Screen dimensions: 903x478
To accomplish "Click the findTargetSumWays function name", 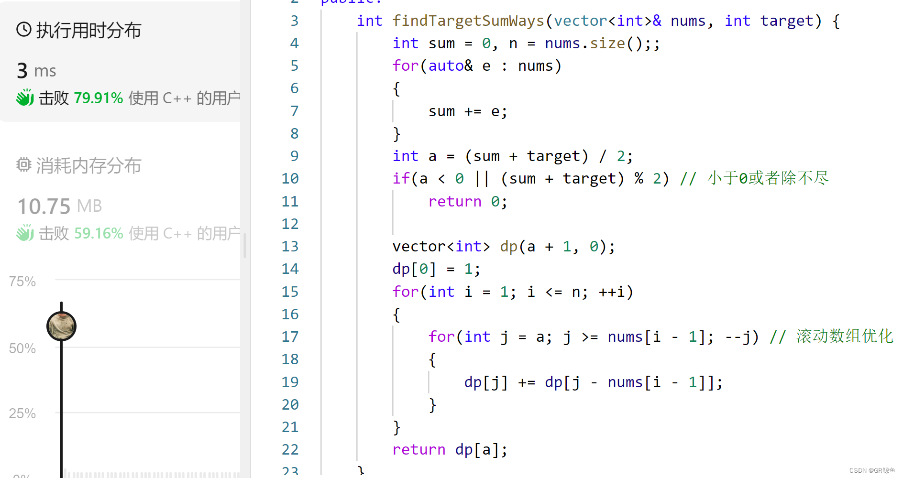I will (468, 21).
